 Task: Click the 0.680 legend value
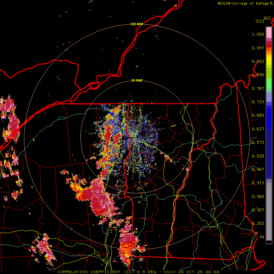[x=258, y=115]
